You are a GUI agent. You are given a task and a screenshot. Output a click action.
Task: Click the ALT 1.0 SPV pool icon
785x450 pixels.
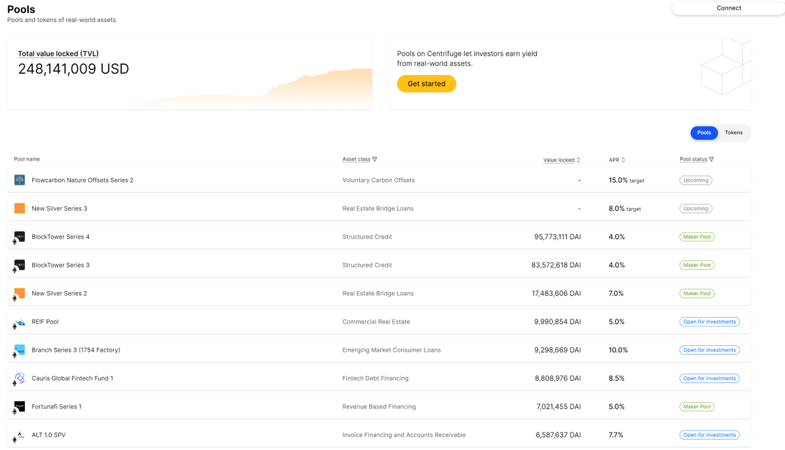point(20,435)
